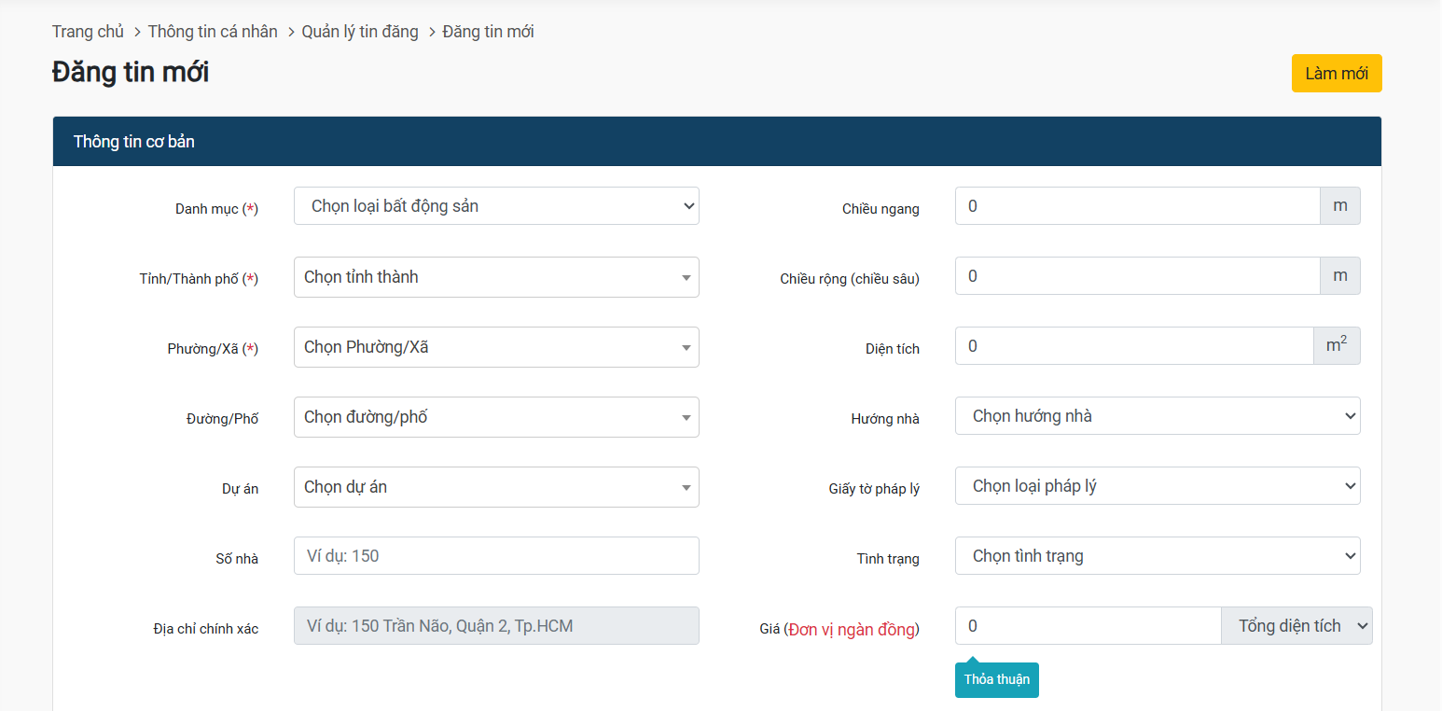Image resolution: width=1442 pixels, height=711 pixels.
Task: Click the Chiều rộng (chiều sâu) input
Action: tap(1136, 276)
